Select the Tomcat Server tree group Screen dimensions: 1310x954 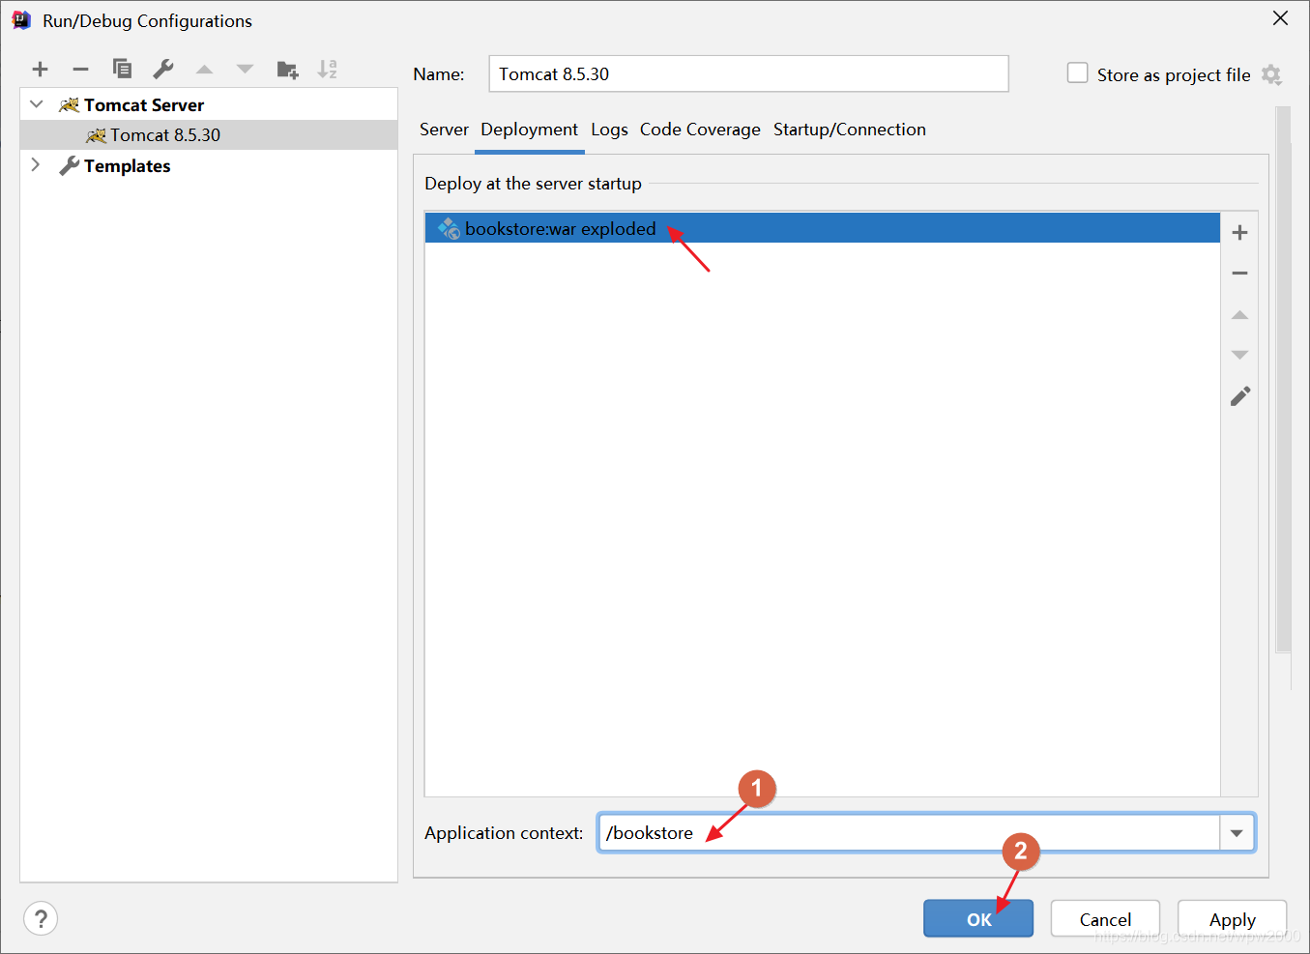pyautogui.click(x=209, y=104)
